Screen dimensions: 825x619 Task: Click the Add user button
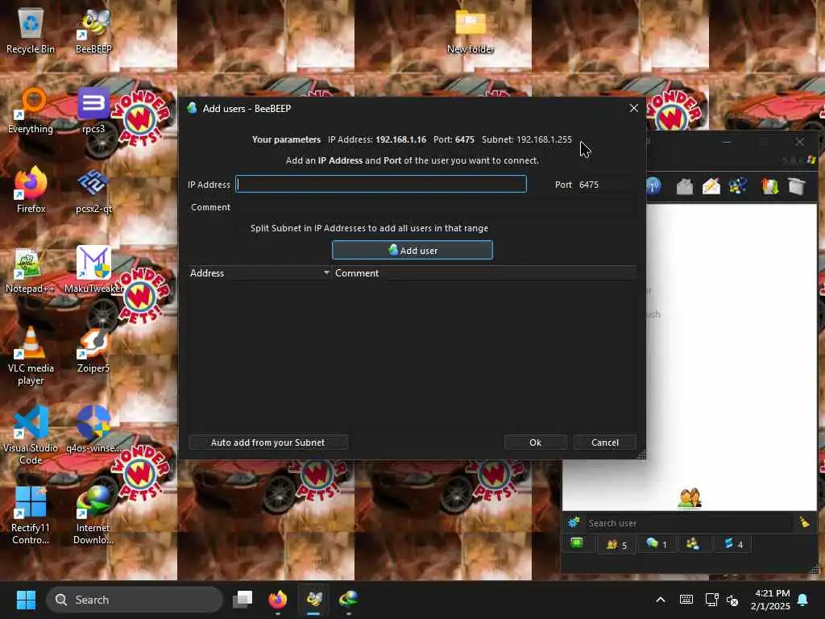pos(412,250)
